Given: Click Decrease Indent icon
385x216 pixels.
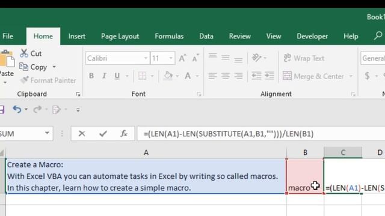Looking at the screenshot, I should coord(256,76).
